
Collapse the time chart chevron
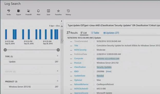pos(62,26)
